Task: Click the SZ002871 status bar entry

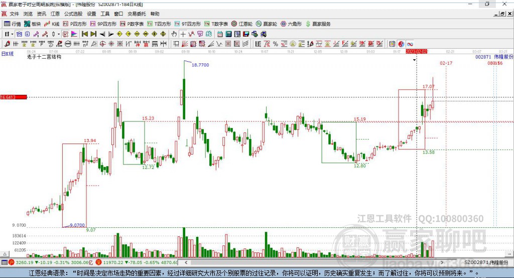Action: tap(486, 262)
